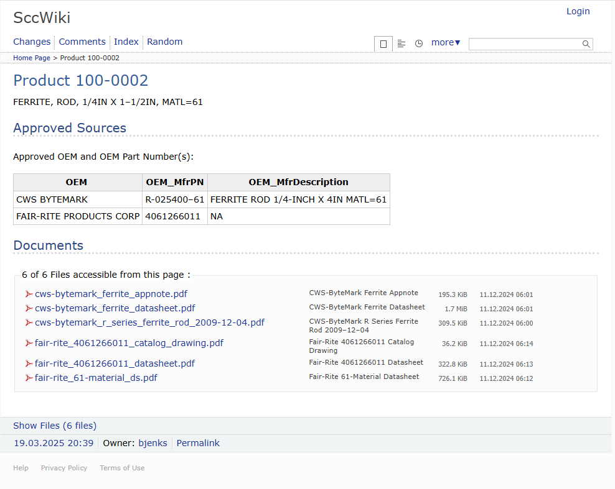Click PDF icon beside cws-bytemark_r_series_ferrite_rod file
The height and width of the screenshot is (489, 615).
coord(29,322)
